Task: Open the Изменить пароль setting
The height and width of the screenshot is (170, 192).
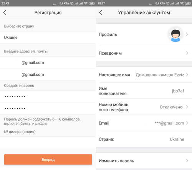Action: click(144, 161)
